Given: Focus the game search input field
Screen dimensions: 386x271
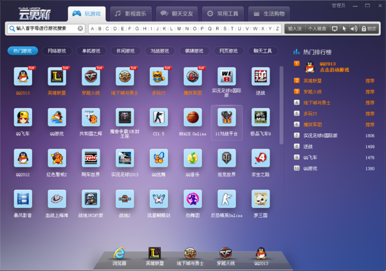Looking at the screenshot, I should click(x=46, y=28).
